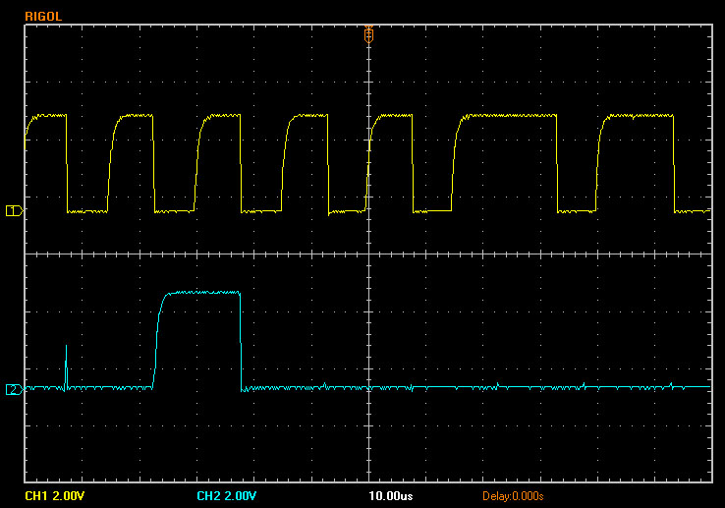Click the CH2 2.00V scale readout
The image size is (725, 508).
tap(226, 495)
